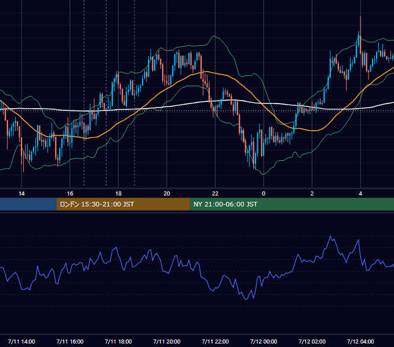Click the 20 hour label on chart axis
Screen dimensions: 394x347
click(167, 194)
